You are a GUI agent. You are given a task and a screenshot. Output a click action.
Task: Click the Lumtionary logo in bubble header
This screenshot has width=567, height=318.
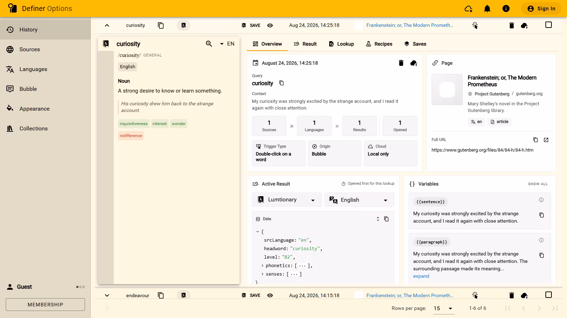tap(106, 44)
